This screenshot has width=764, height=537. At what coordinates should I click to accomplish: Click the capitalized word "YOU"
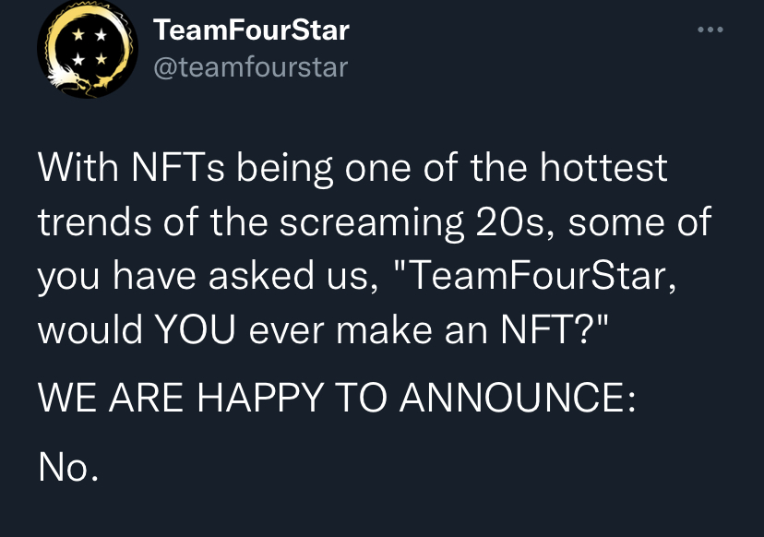[x=195, y=330]
